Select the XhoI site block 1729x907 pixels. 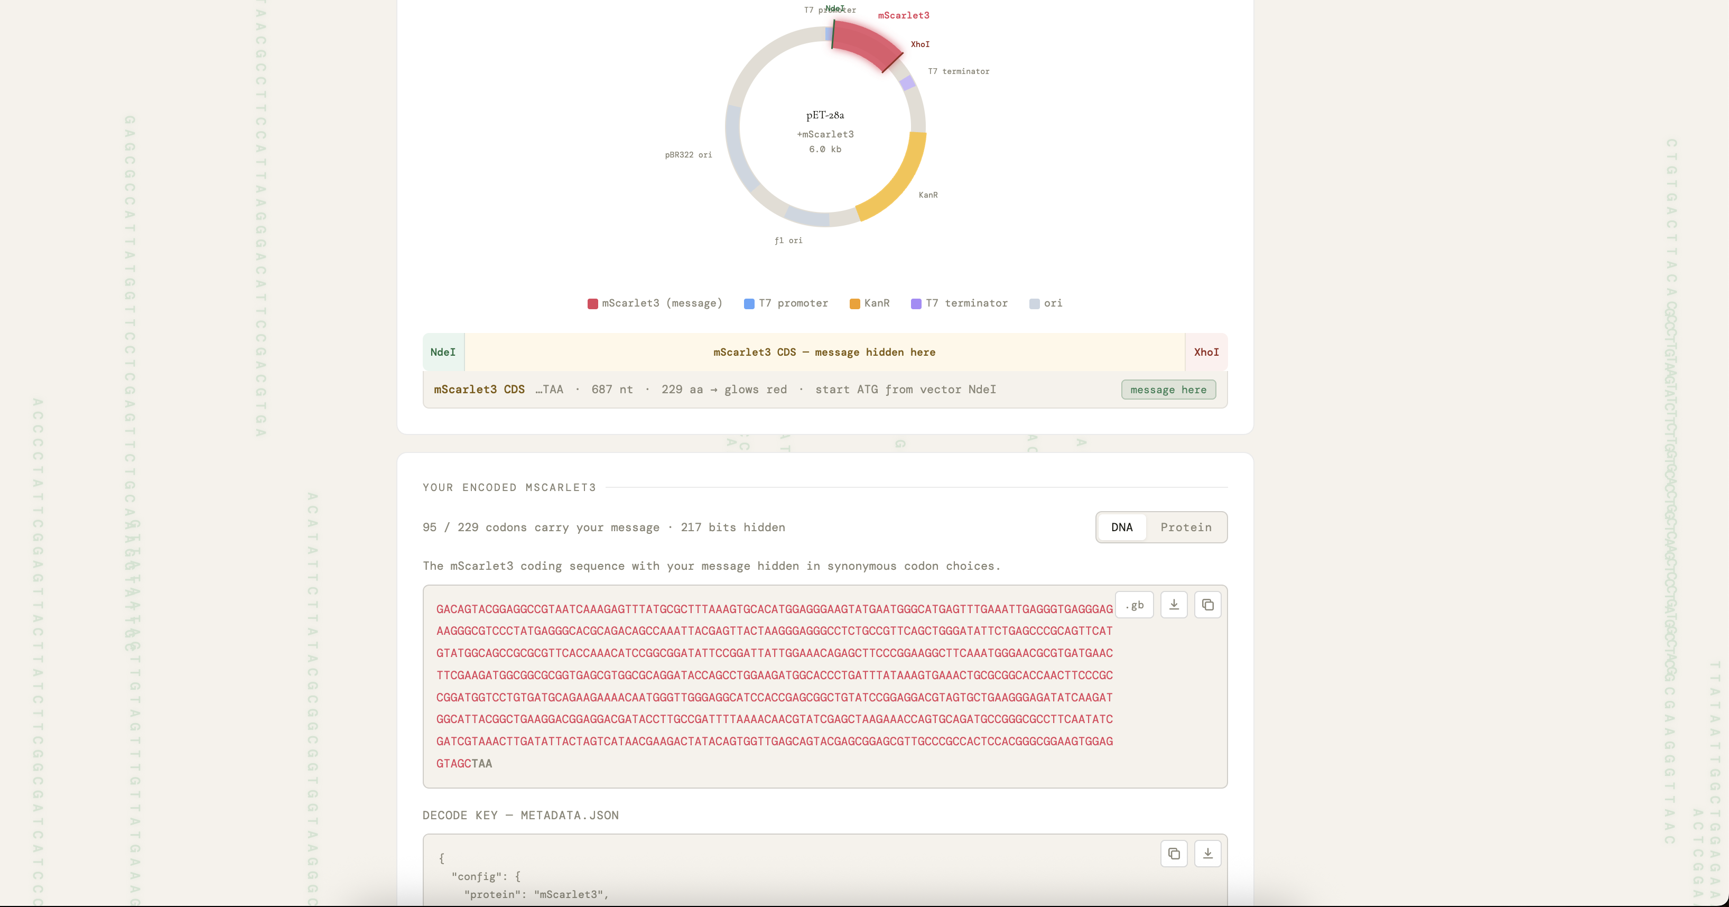point(1206,352)
